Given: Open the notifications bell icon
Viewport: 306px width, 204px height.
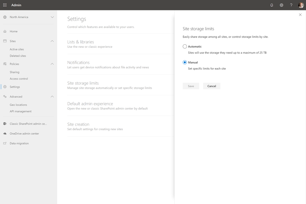Looking at the screenshot, I should 272,5.
